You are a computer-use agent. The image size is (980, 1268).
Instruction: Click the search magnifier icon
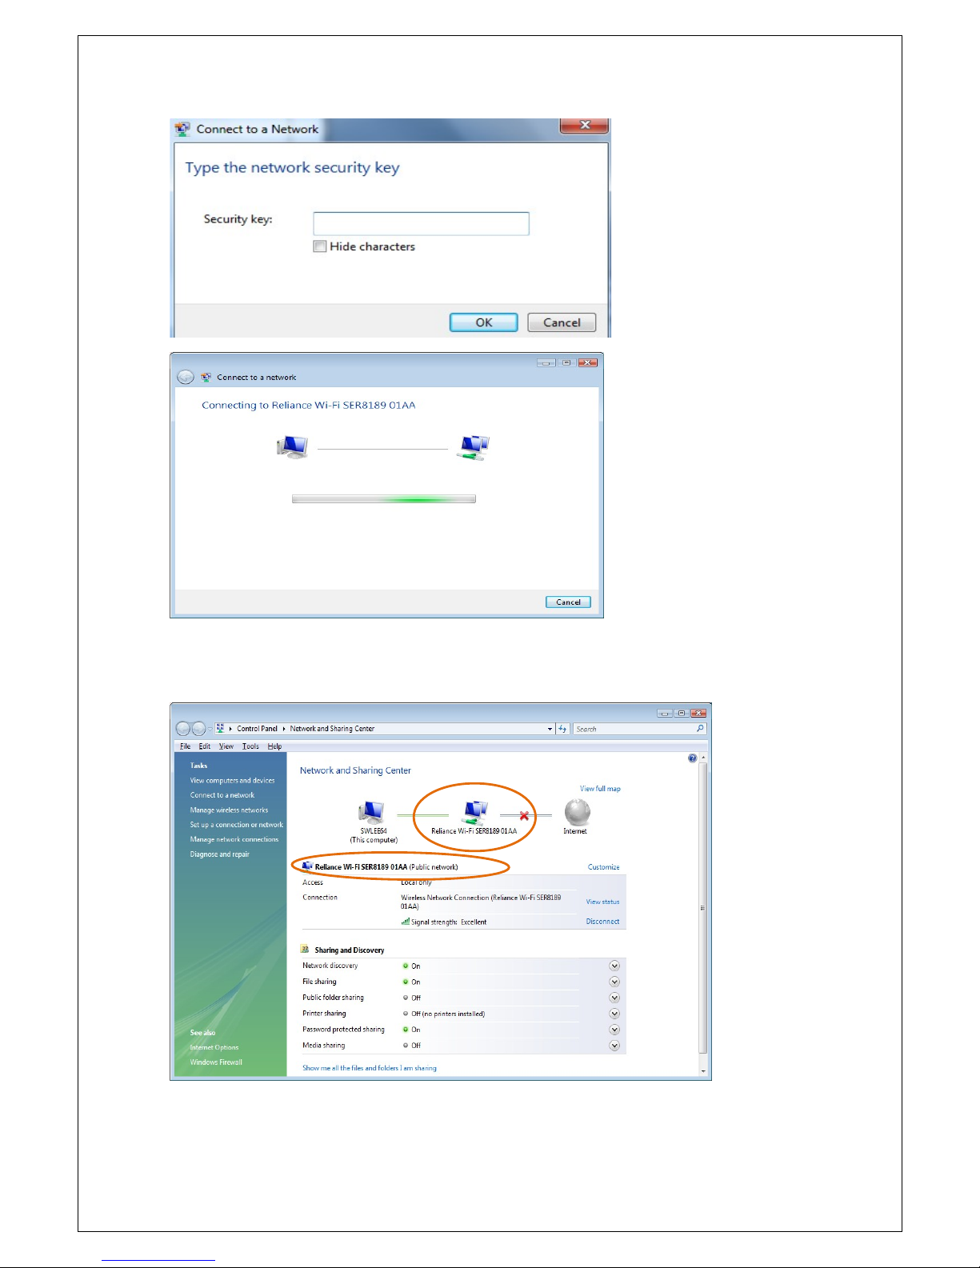tap(700, 729)
